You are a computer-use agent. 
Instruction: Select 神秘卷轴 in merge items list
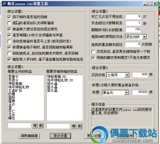tap(15, 84)
